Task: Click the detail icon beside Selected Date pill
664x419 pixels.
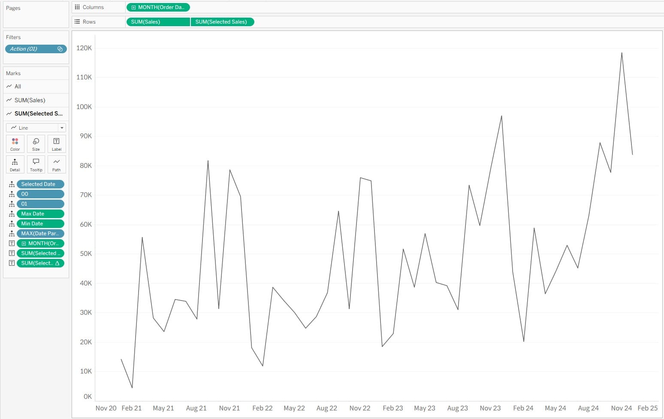Action: coord(12,184)
